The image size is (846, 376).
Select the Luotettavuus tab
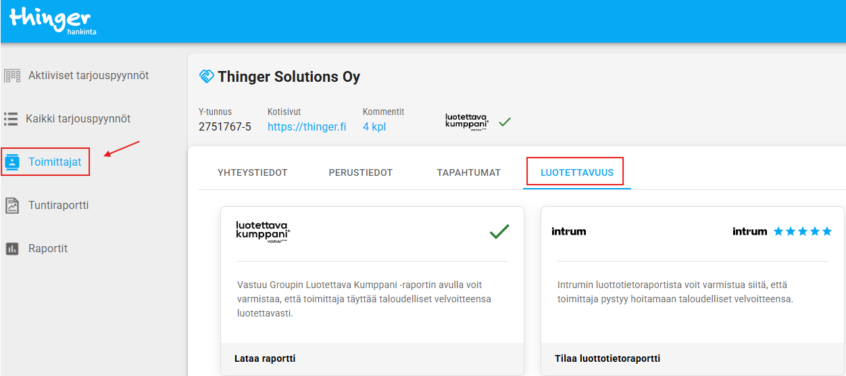tap(577, 172)
